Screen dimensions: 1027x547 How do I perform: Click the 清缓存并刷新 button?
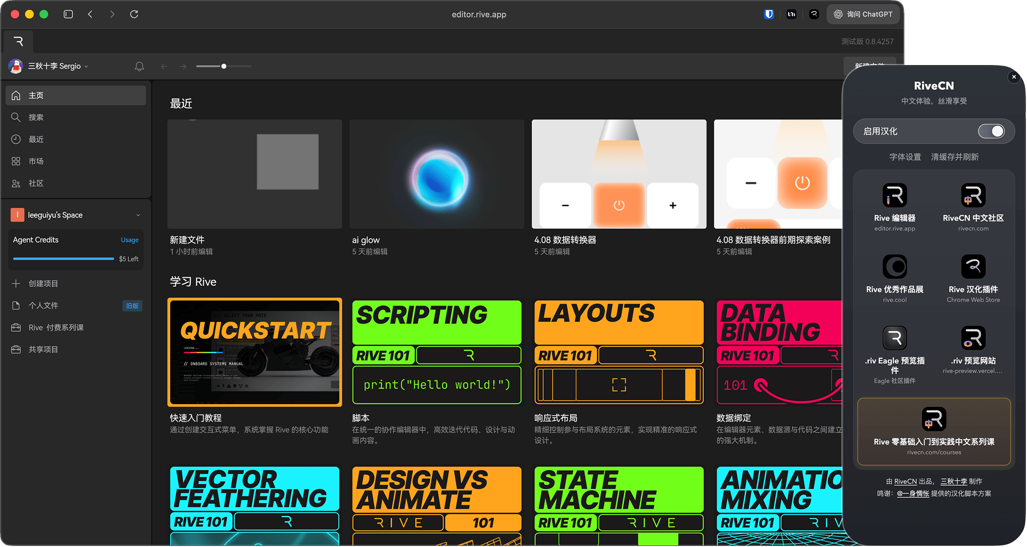[x=954, y=157]
